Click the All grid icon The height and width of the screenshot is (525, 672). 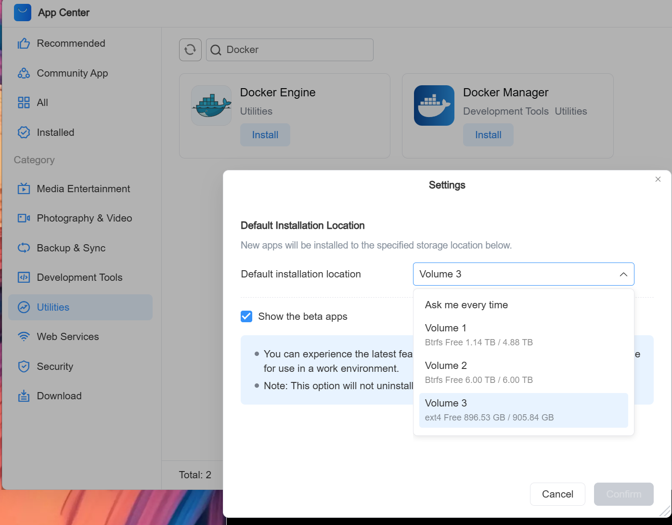tap(24, 103)
